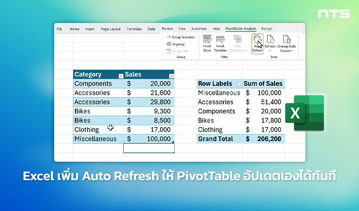The image size is (359, 211).
Task: Select Miscellaneous cell in source table
Action: [x=98, y=139]
